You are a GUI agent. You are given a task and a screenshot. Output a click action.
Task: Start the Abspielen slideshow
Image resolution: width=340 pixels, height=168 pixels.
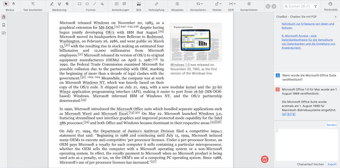click(177, 4)
